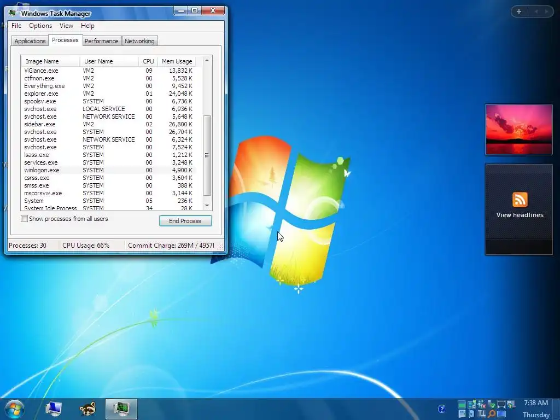Click the green screen tray icon
The height and width of the screenshot is (420, 560).
coord(462,405)
